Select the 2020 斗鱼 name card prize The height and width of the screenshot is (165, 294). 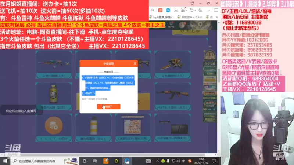point(133,128)
